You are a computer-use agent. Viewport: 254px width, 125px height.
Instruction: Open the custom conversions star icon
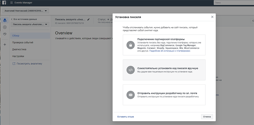pos(5,27)
